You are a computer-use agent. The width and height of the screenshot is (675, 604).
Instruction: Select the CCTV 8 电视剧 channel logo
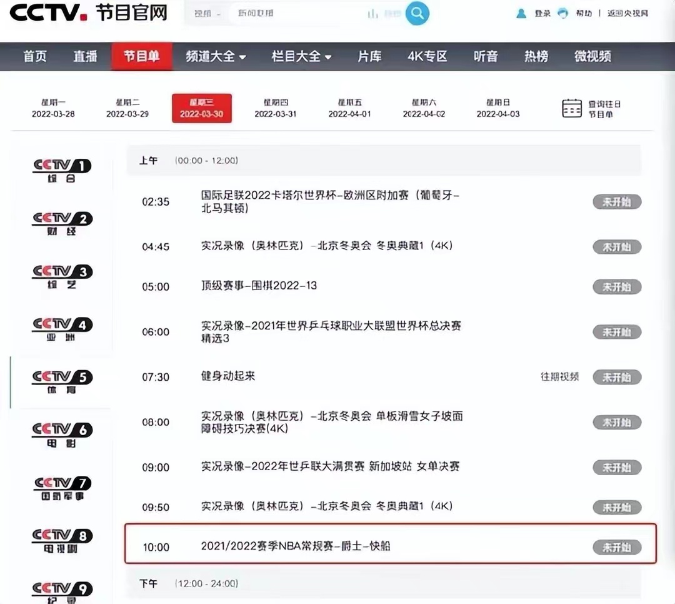pos(61,541)
